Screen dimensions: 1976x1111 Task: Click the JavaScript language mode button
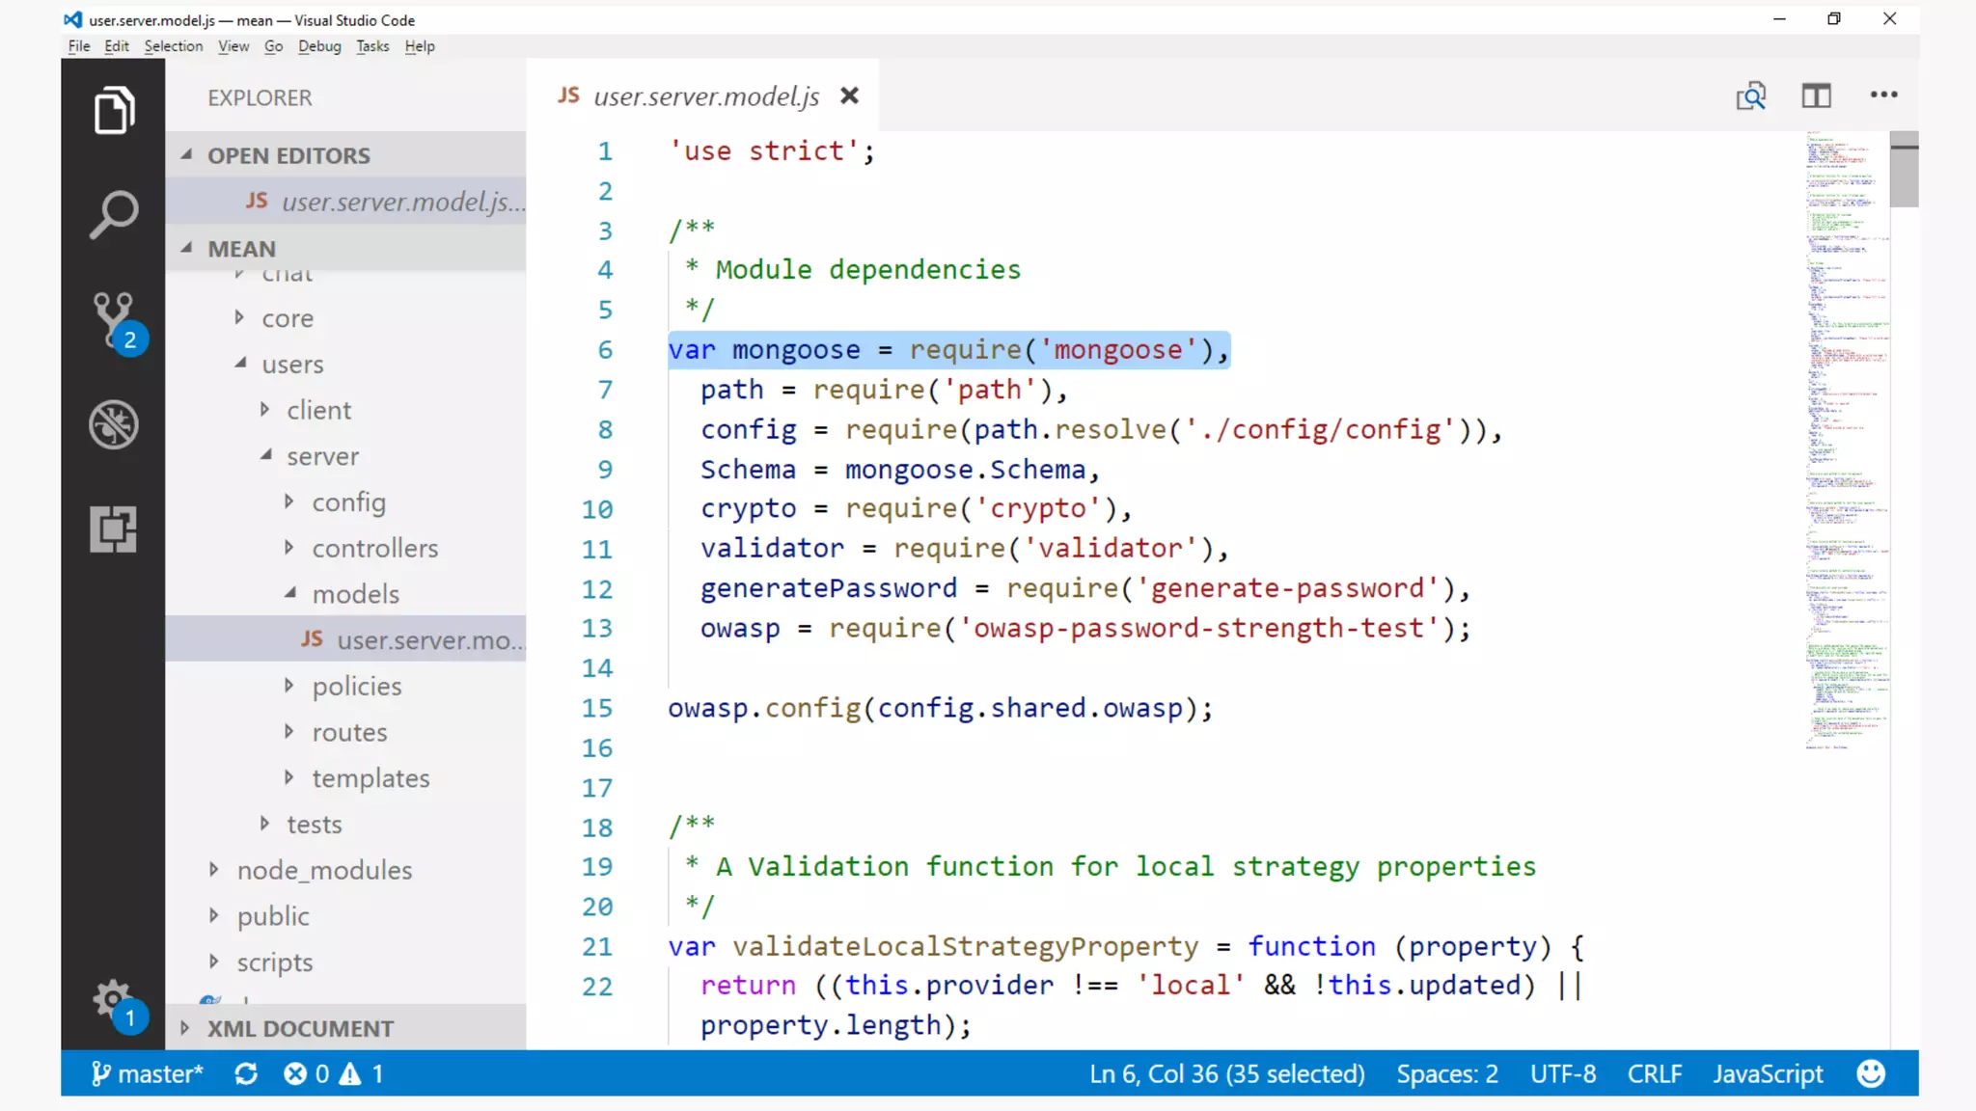(1768, 1073)
